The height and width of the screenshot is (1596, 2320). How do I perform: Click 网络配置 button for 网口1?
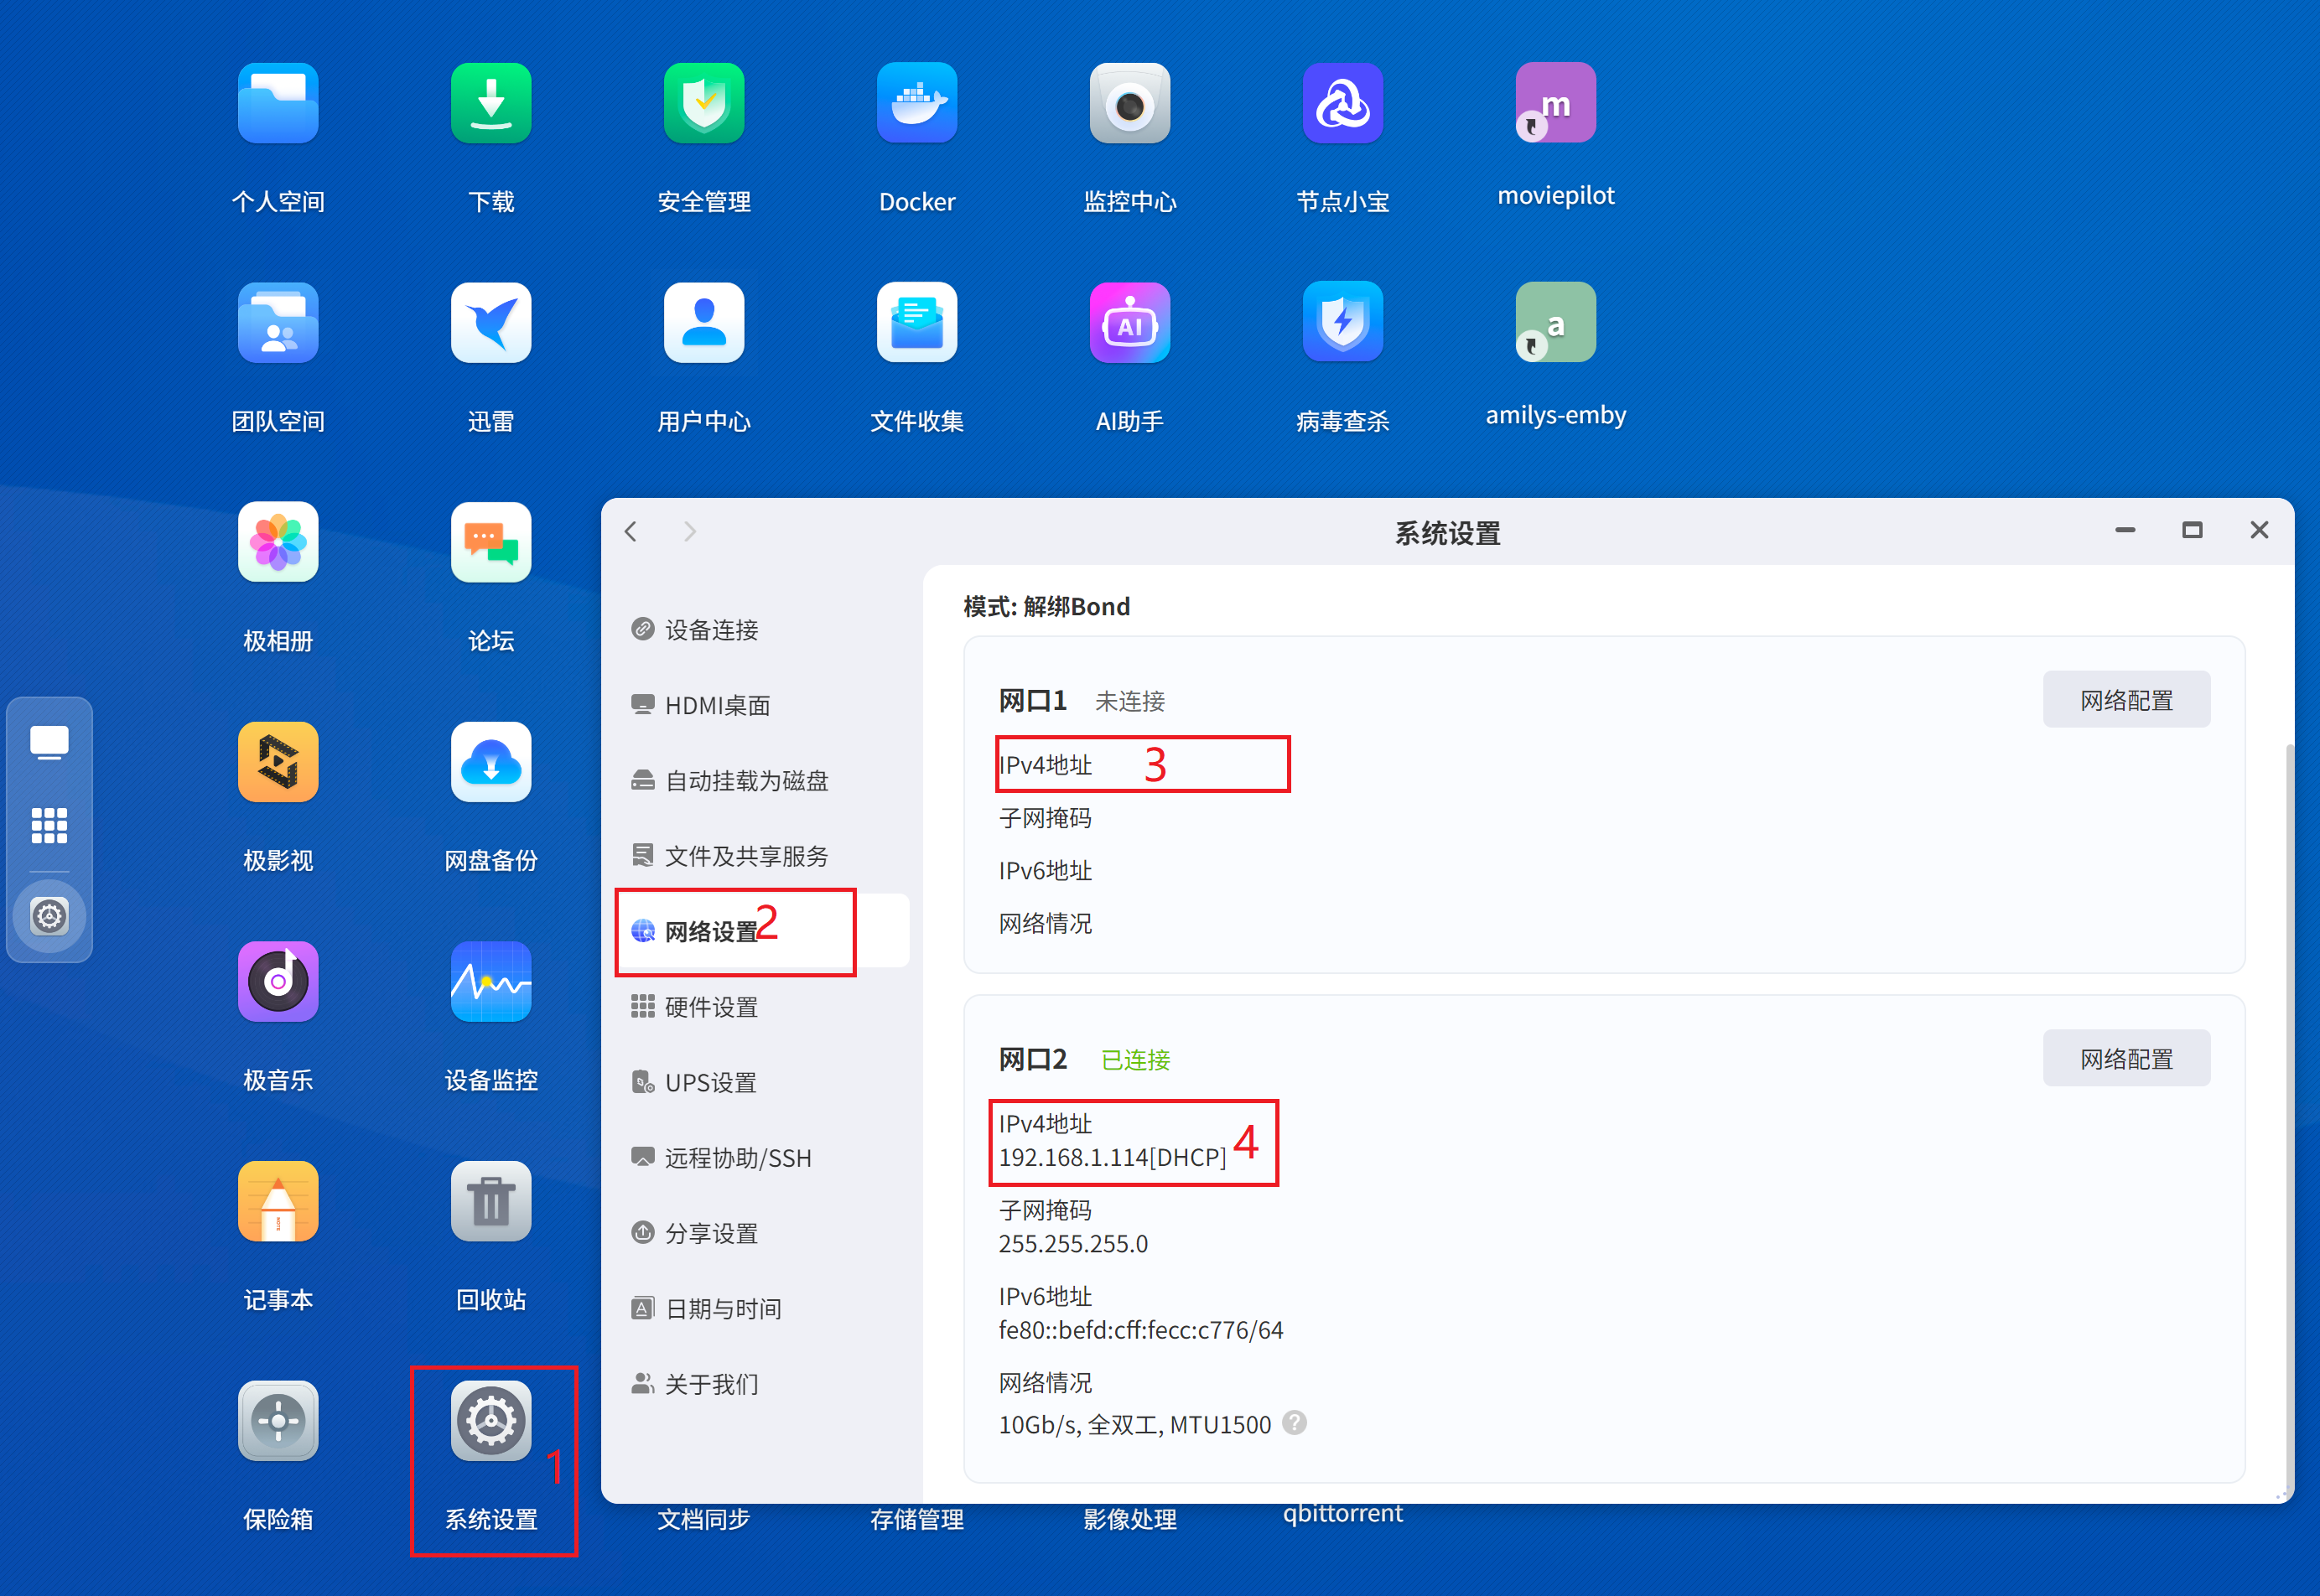[x=2126, y=700]
